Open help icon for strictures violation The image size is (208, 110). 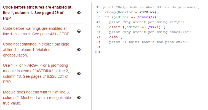pos(79,13)
